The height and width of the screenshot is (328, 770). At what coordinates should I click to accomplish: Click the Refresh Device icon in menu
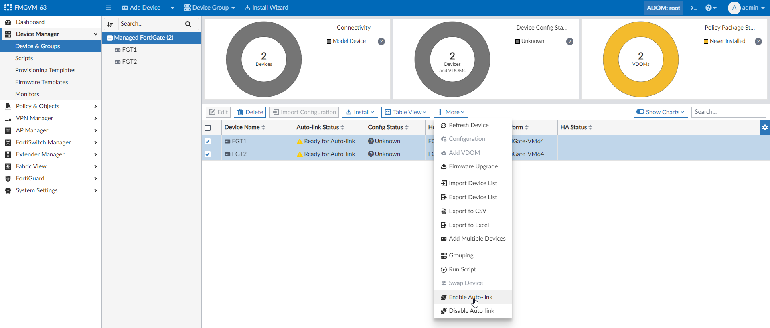coord(444,126)
